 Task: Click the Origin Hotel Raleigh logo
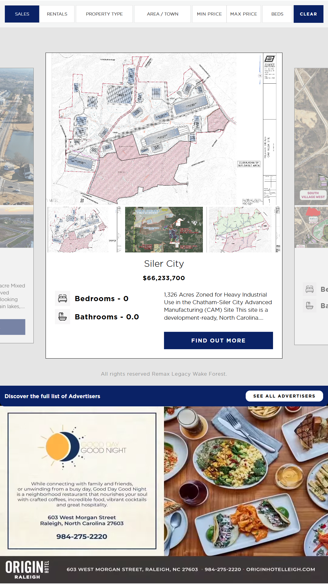click(x=27, y=569)
